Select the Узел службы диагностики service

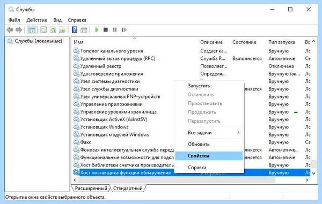109,89
